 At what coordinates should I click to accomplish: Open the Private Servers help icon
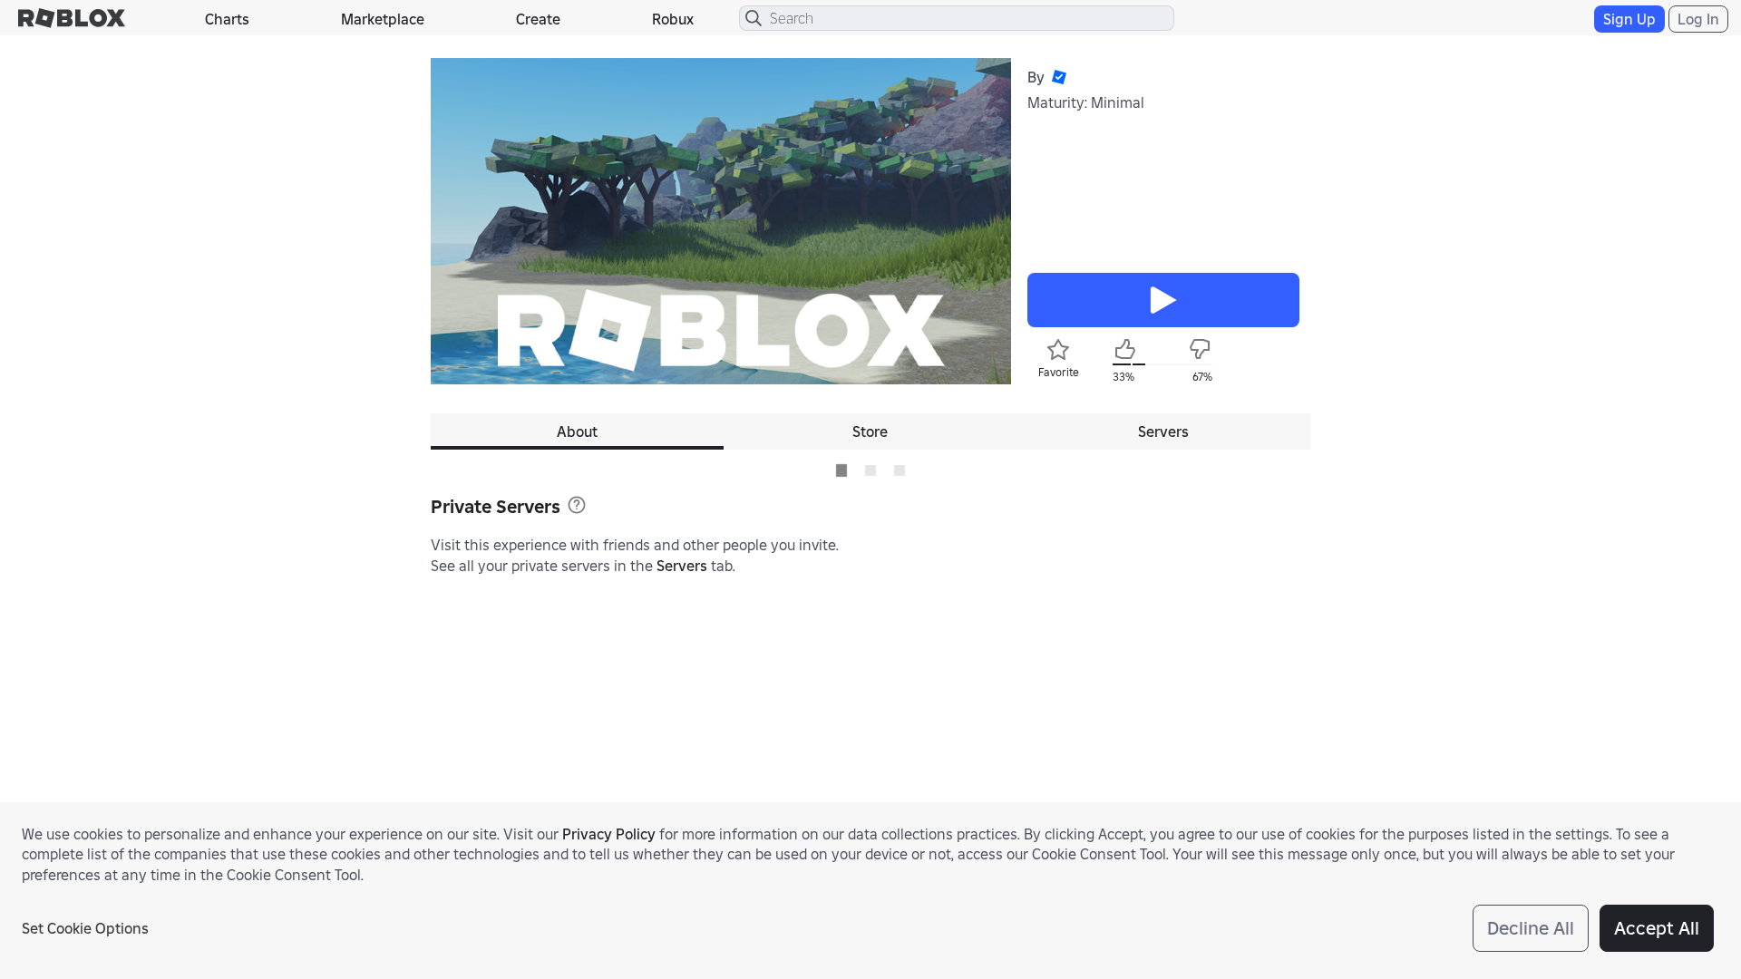[577, 505]
